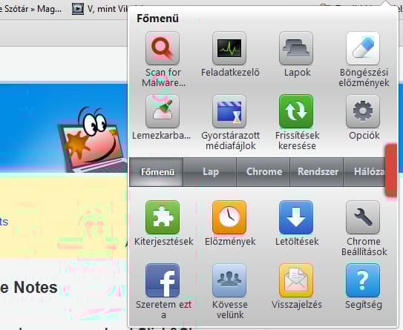Image resolution: width=403 pixels, height=330 pixels.
Task: Open Chrome Beállítások wrench icon
Action: [363, 217]
